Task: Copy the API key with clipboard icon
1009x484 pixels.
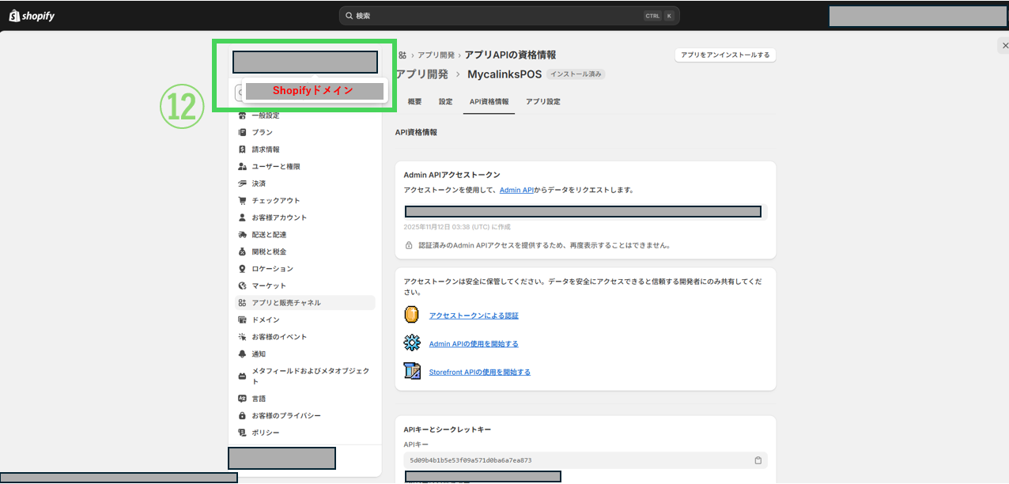Action: tap(758, 460)
